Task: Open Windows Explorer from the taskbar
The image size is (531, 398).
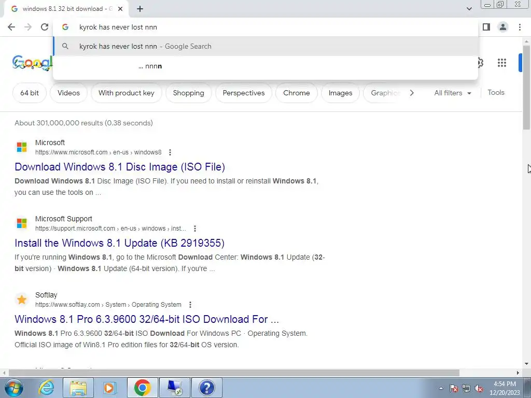Action: tap(78, 388)
